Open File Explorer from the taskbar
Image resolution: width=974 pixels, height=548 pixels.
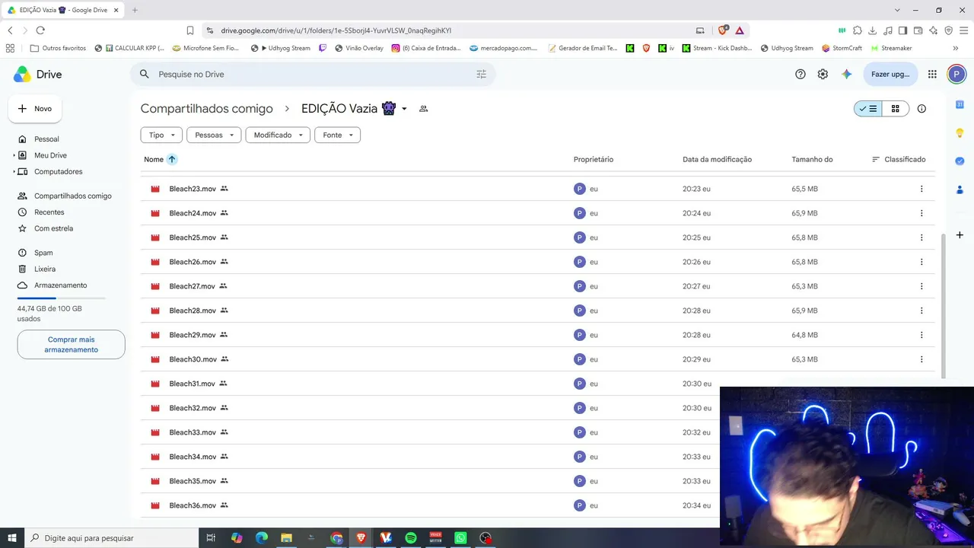point(286,538)
